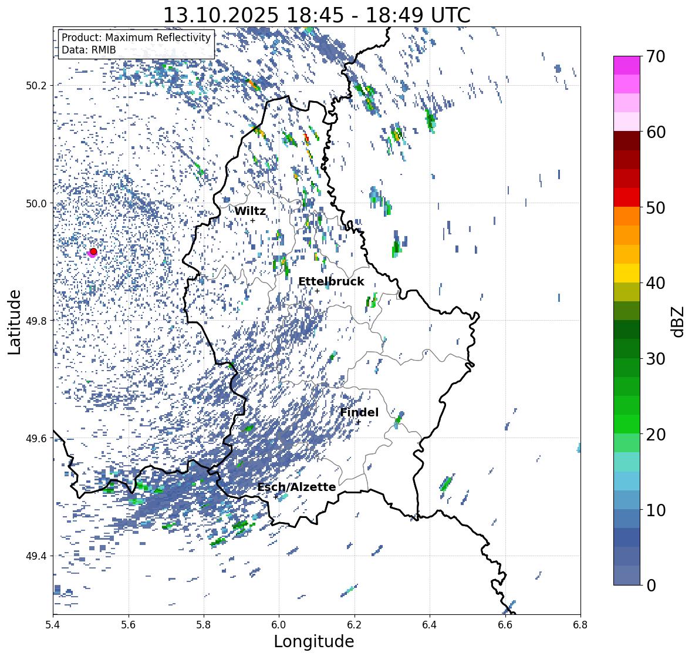Image resolution: width=692 pixels, height=656 pixels.
Task: Click longitude tick label 5.8
Action: (204, 625)
